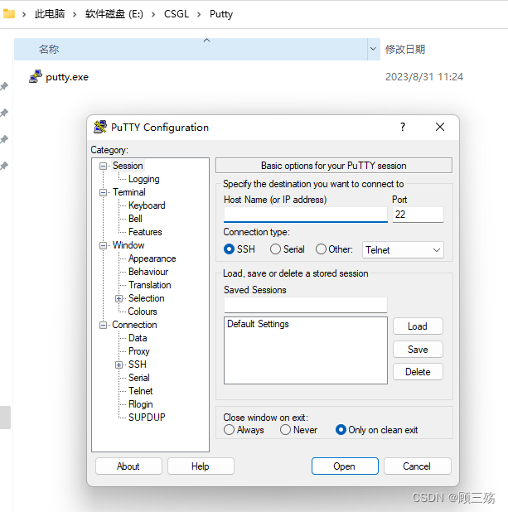Click 此电脑 in Explorer breadcrumb

[50, 14]
